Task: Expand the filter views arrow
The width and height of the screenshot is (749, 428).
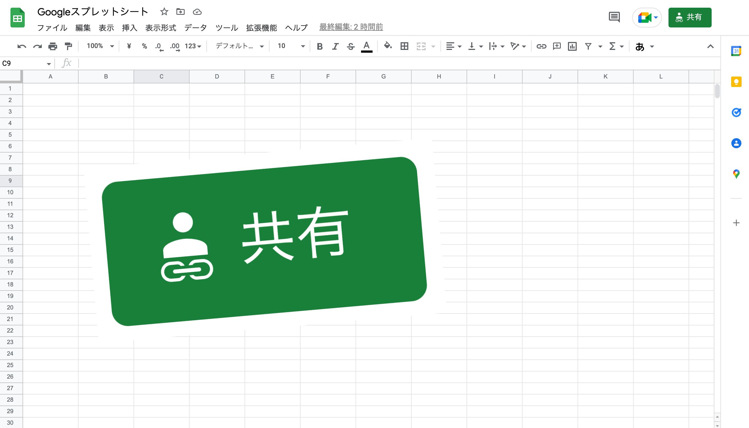Action: click(600, 46)
